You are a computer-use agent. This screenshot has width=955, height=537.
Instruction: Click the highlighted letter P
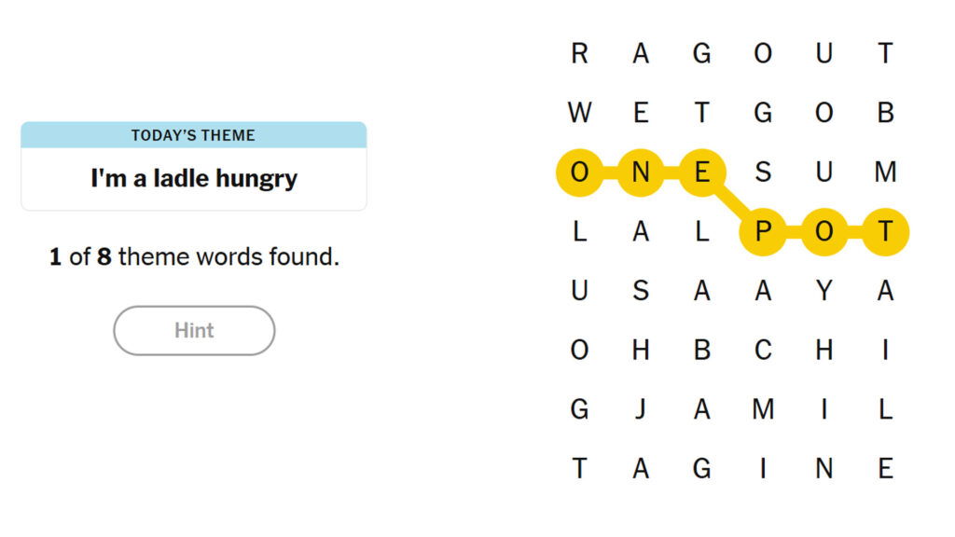point(763,231)
